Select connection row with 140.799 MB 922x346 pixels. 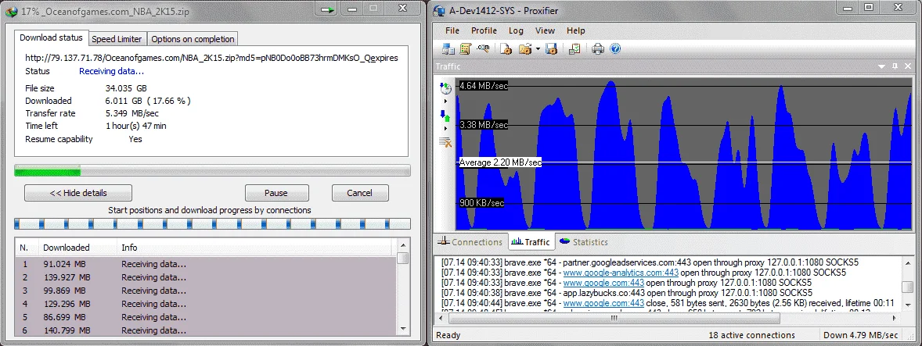(206, 330)
